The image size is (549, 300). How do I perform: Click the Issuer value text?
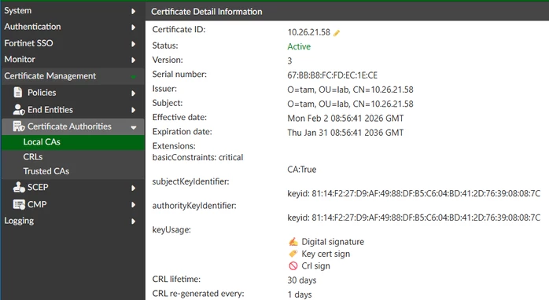coord(350,90)
